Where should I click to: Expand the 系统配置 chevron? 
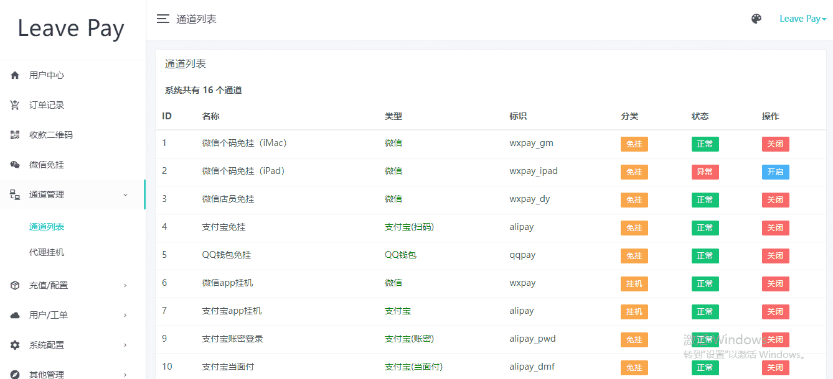click(x=125, y=345)
